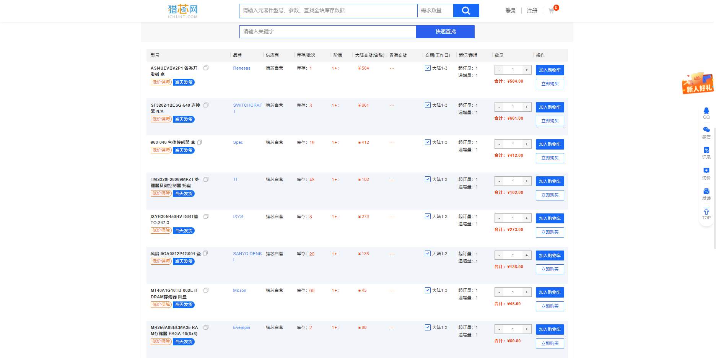Click 低价保障 tag under ASI4UEVBV2P1
The image size is (716, 358).
coord(161,82)
